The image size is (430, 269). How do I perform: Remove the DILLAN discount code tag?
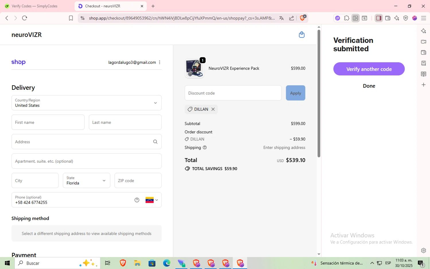tap(213, 109)
